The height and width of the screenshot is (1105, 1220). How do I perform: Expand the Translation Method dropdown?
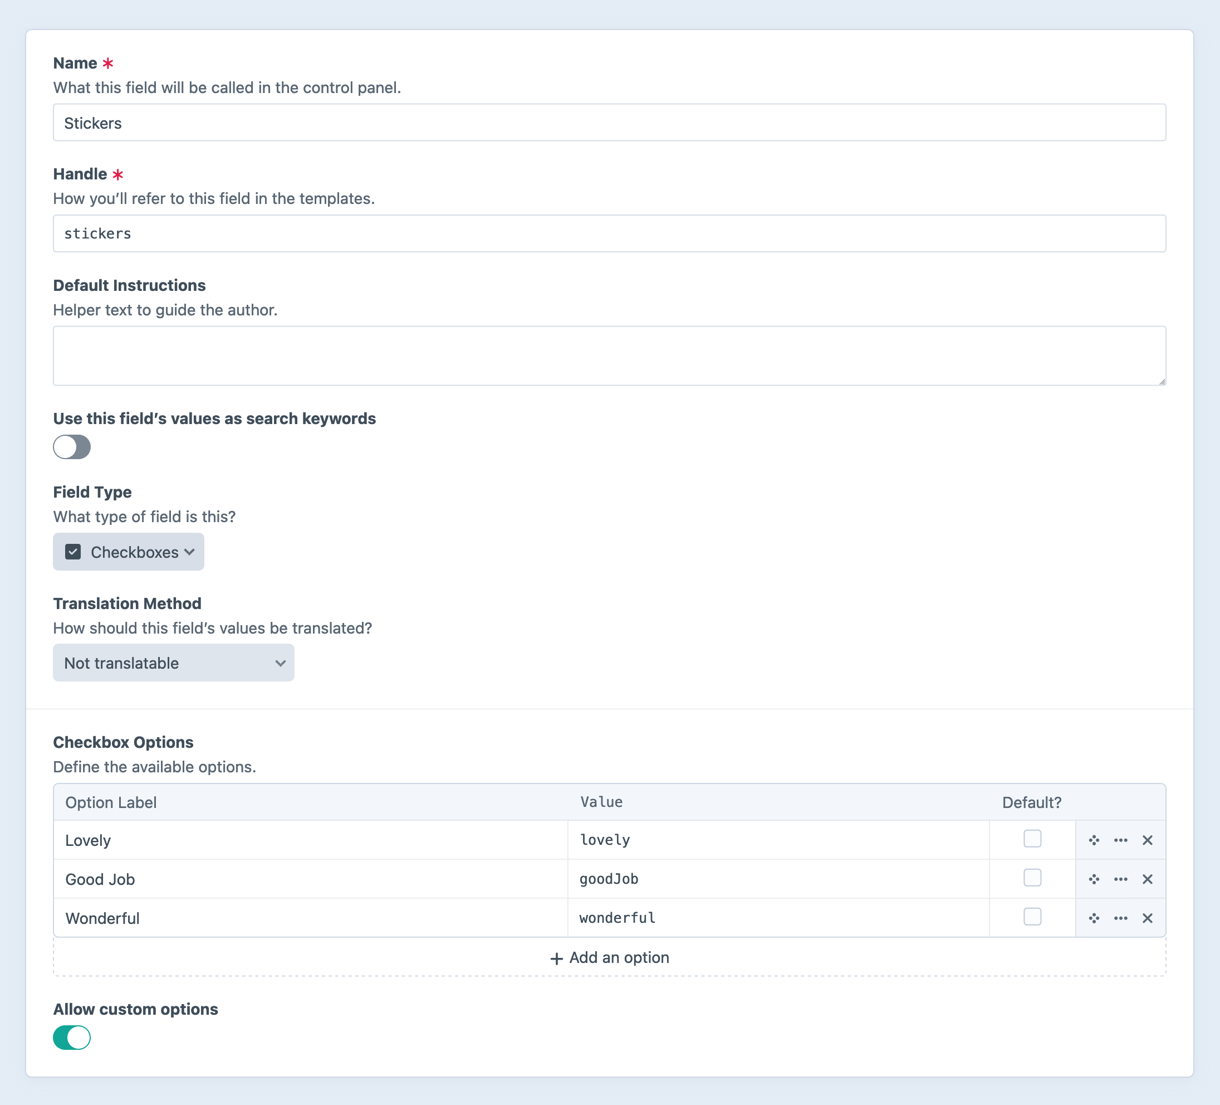click(x=173, y=663)
